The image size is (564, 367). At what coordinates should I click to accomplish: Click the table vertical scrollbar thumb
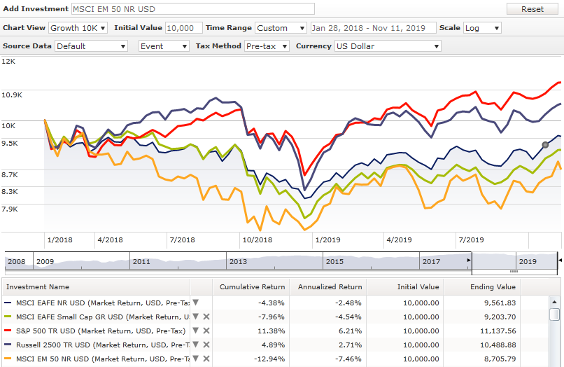click(554, 314)
